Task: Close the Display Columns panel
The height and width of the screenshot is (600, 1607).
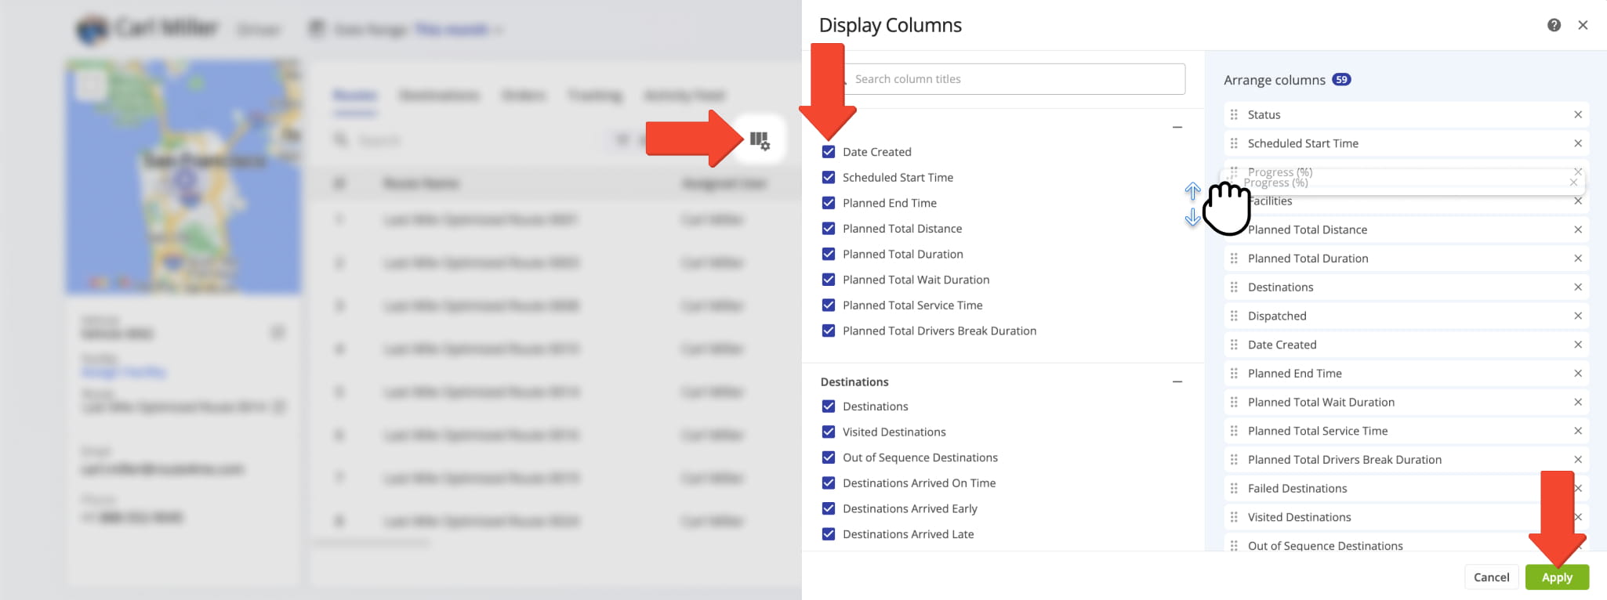Action: [1583, 25]
